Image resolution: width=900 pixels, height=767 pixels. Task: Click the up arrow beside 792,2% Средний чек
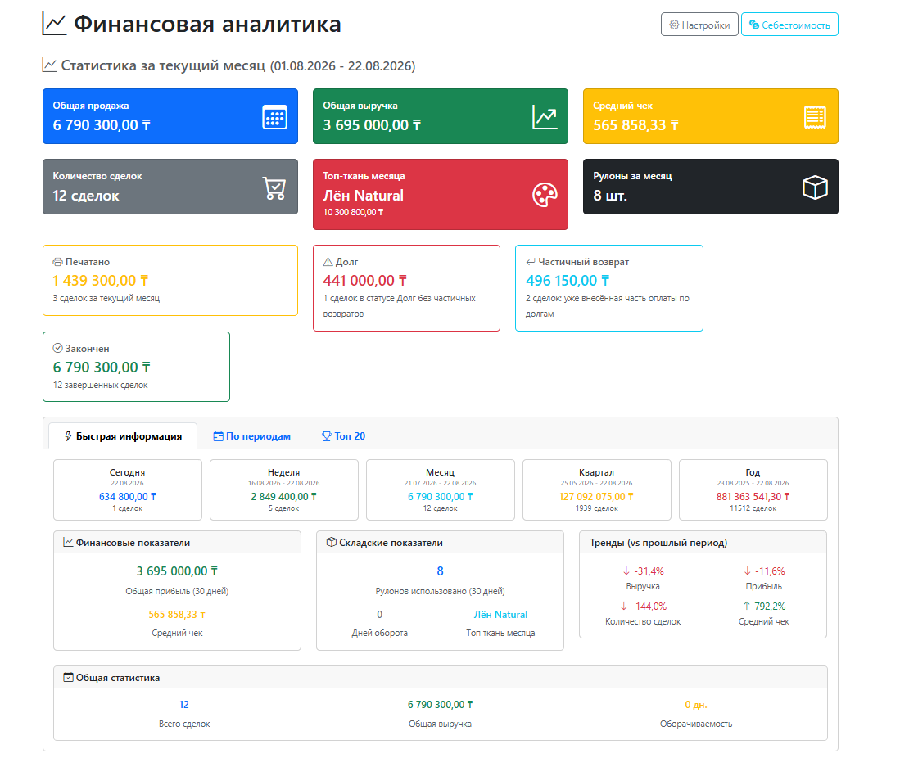coord(747,606)
